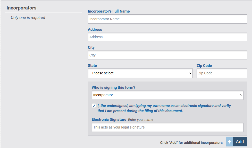Click the "Electronic Signature" label
Screen dimensions: 252x148
[108, 119]
